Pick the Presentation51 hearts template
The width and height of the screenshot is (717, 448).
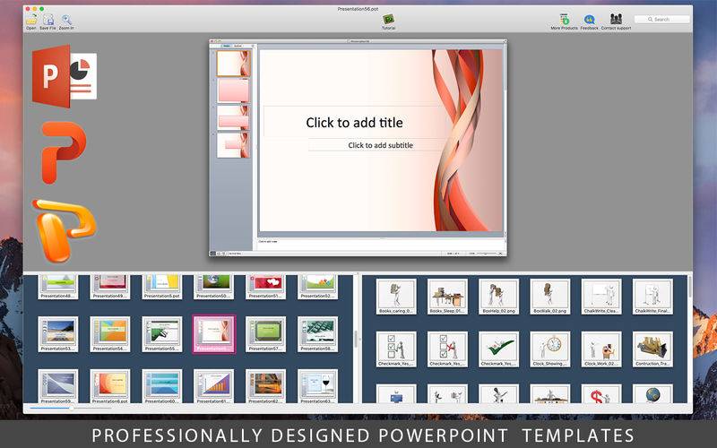point(265,287)
